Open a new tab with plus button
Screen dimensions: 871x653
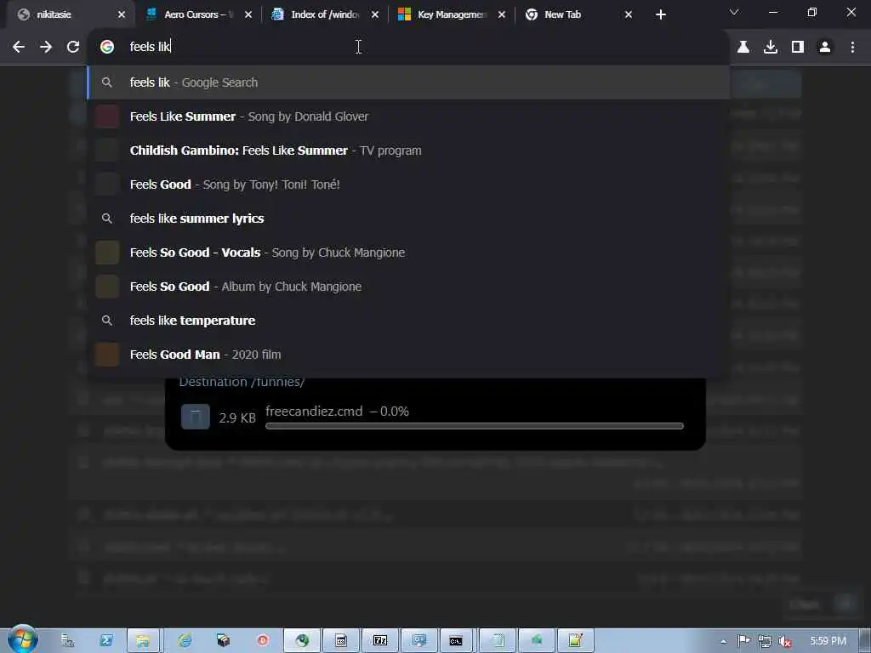pyautogui.click(x=660, y=15)
